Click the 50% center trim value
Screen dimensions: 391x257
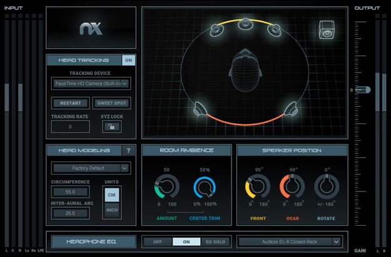(205, 169)
